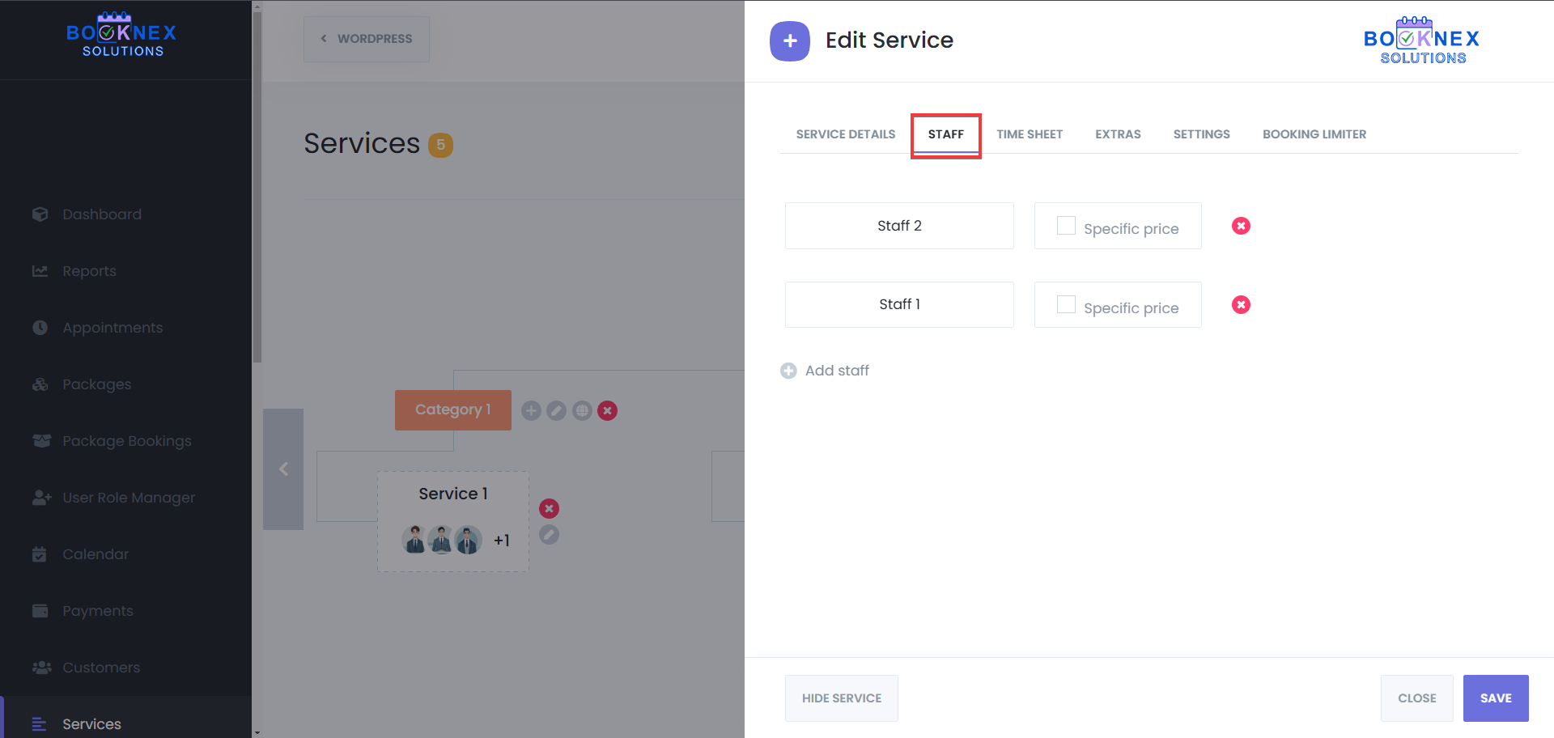This screenshot has height=738, width=1554.
Task: Delete Category 1 with red X icon
Action: click(607, 411)
